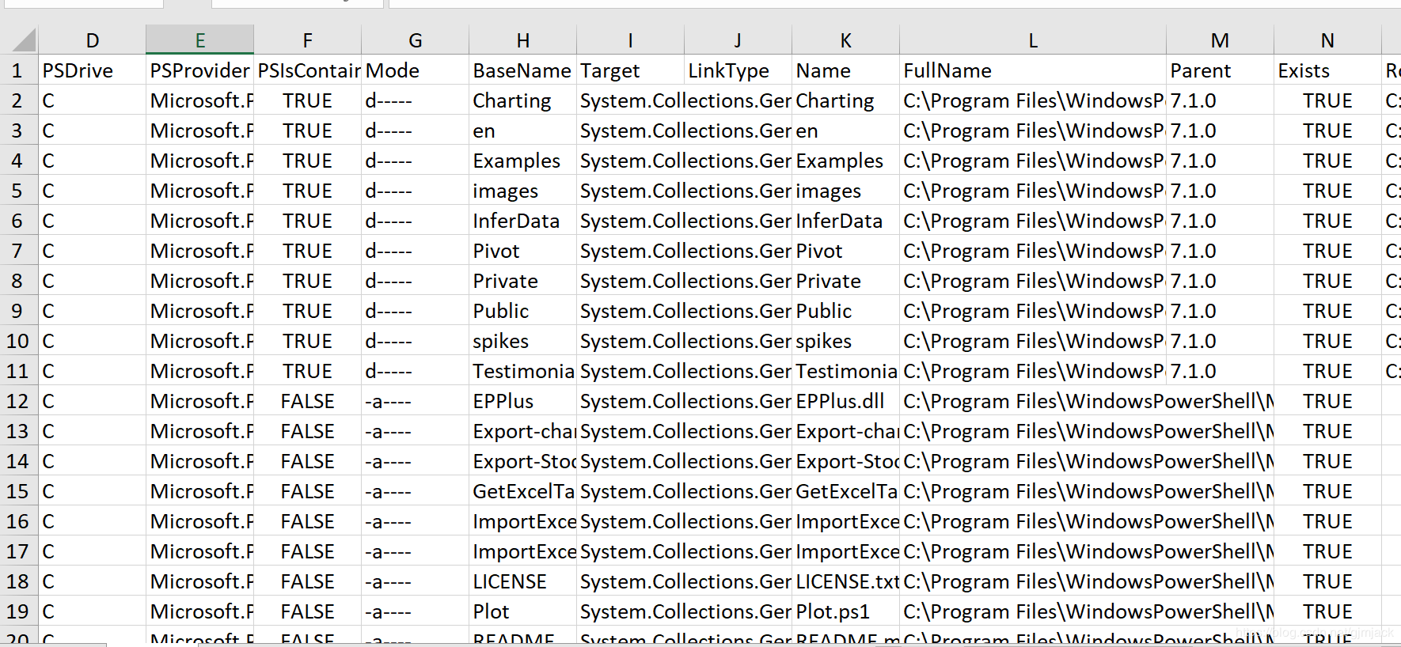Select the -a---- Mode cell in row 15
The image size is (1401, 647).
coord(416,491)
